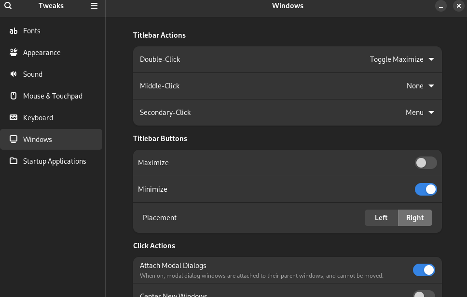Screen dimensions: 467x297
Task: Open the Secondary-Click action dropdown
Action: 420,113
